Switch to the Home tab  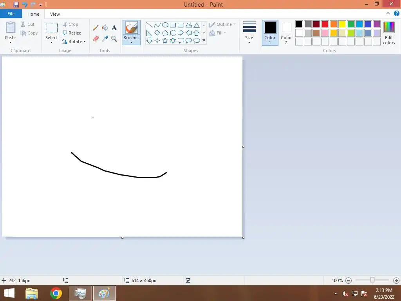coord(33,14)
